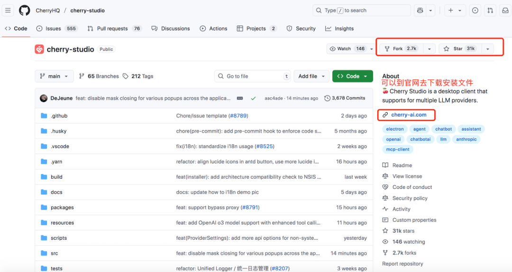Open the cherry-ai.com website link

click(409, 114)
